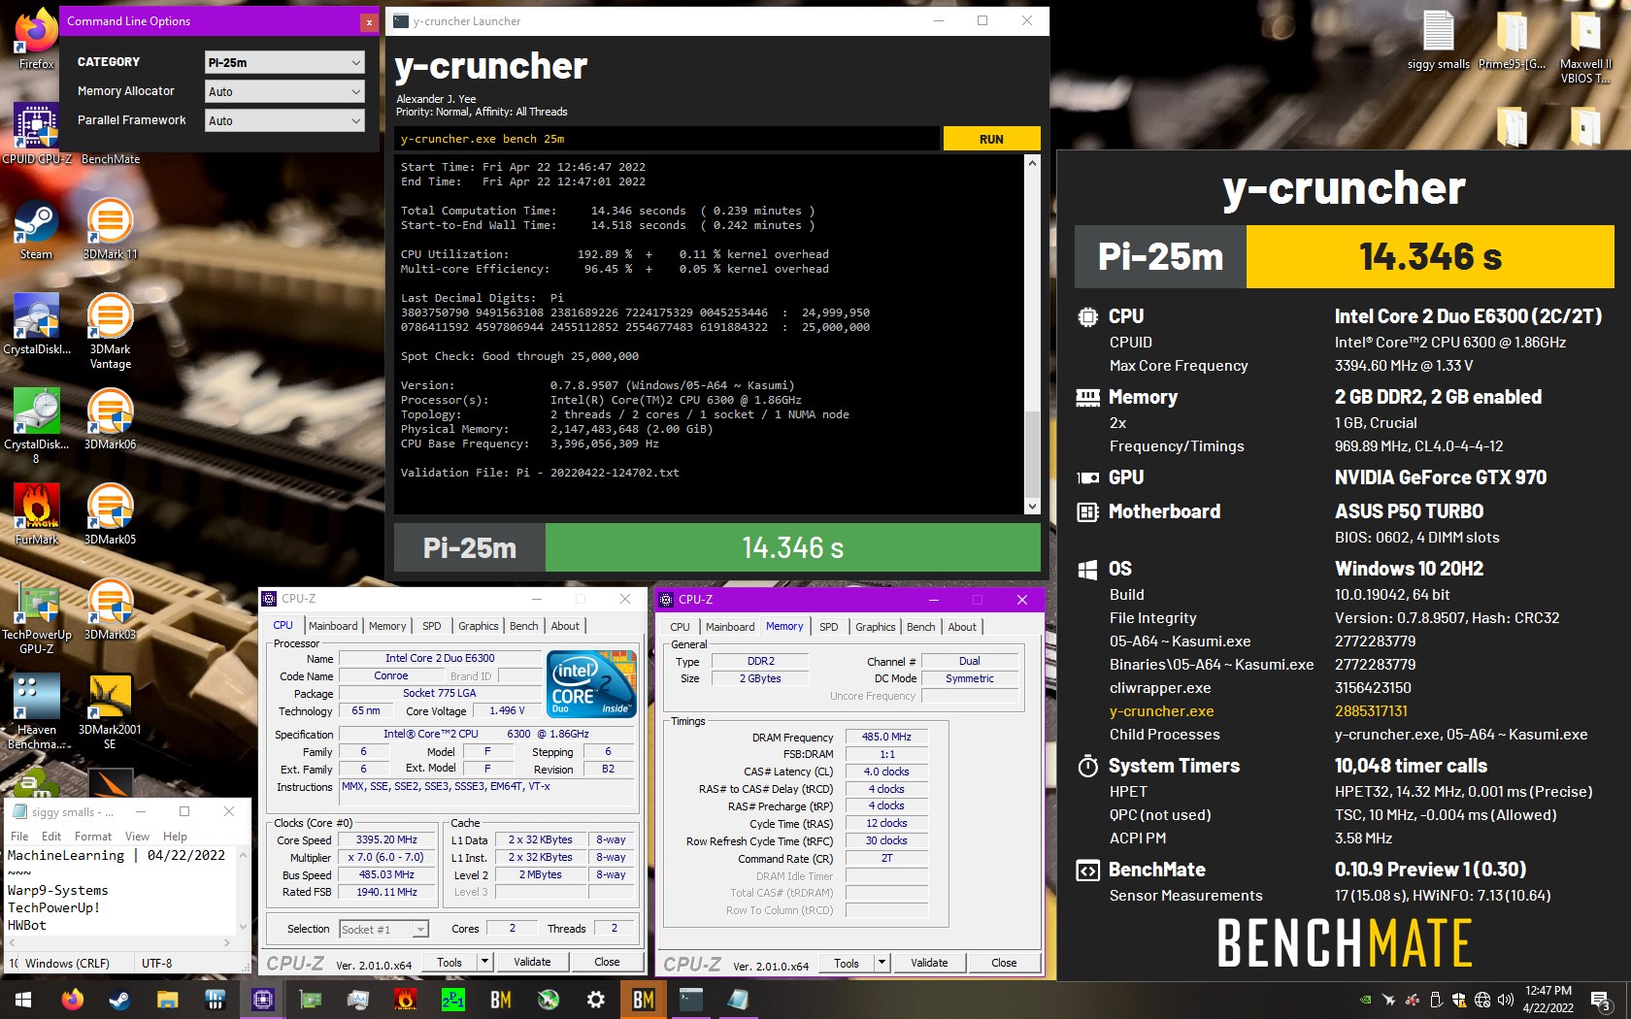
Task: Switch to the active BenchMate taskbar button
Action: click(x=644, y=999)
